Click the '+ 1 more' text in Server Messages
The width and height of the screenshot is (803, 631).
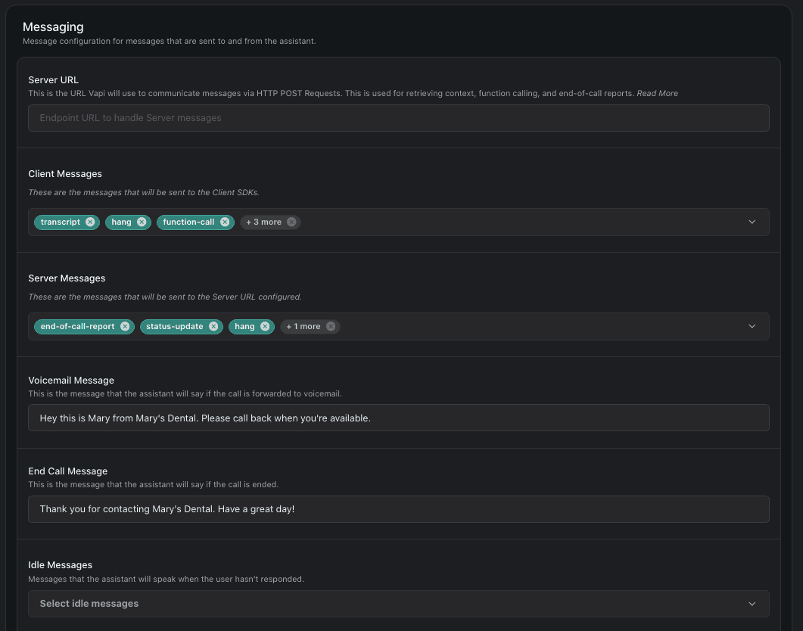[x=303, y=327]
